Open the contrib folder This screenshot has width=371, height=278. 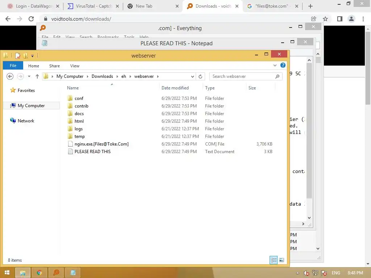pyautogui.click(x=82, y=106)
